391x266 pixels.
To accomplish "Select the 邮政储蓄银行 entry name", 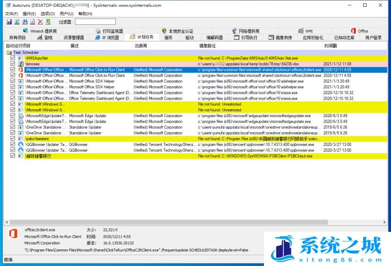I will [38, 156].
